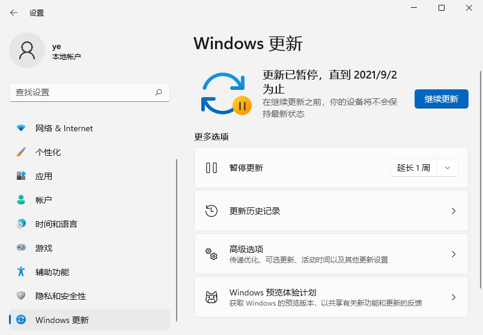This screenshot has width=483, height=335.
Task: Click the user avatar icon for ye
Action: 27,50
